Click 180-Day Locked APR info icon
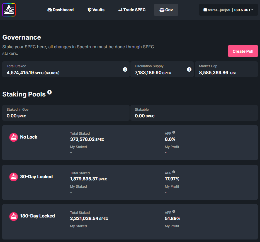 click(x=174, y=212)
